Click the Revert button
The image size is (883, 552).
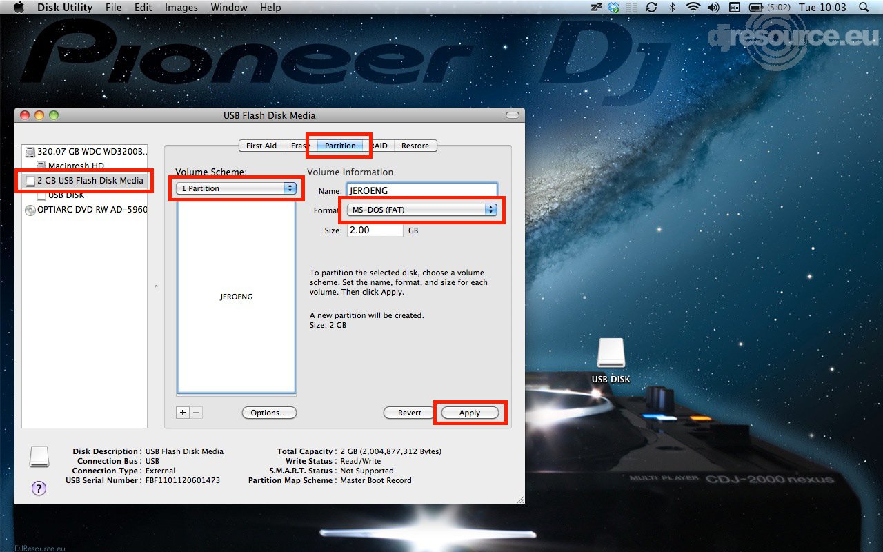pos(409,413)
